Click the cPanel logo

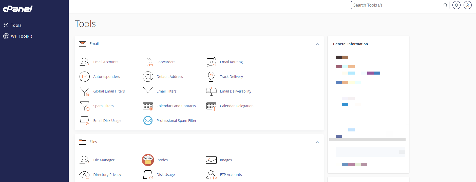[x=18, y=9]
